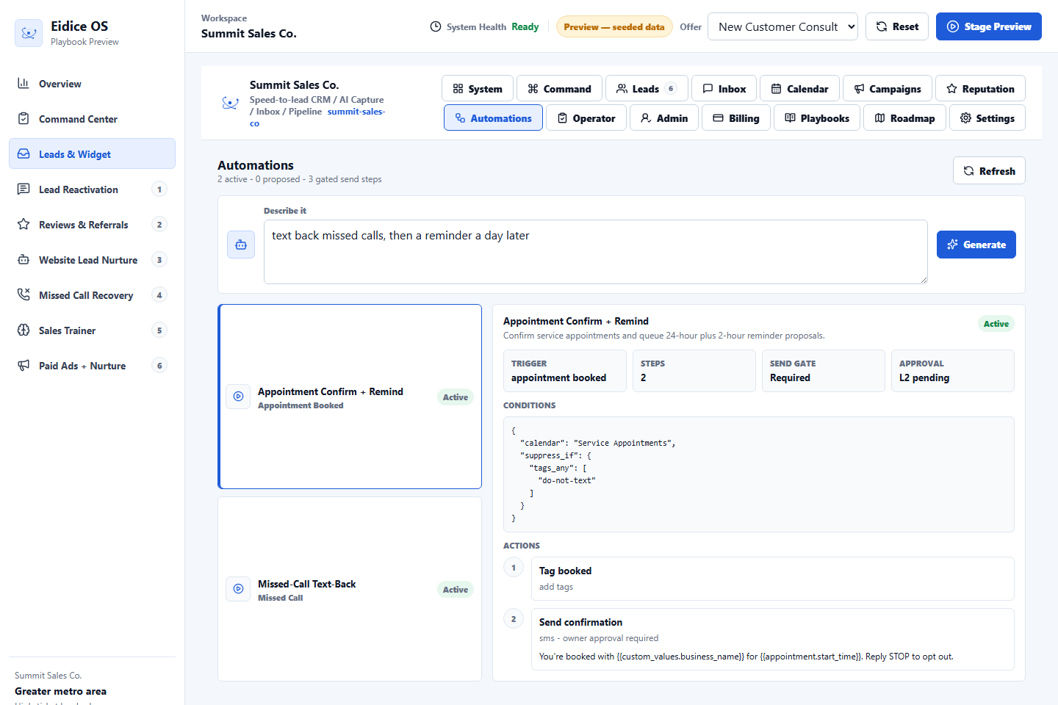1058x705 pixels.
Task: Click the Trigger 'appointment booked' value
Action: (x=558, y=377)
